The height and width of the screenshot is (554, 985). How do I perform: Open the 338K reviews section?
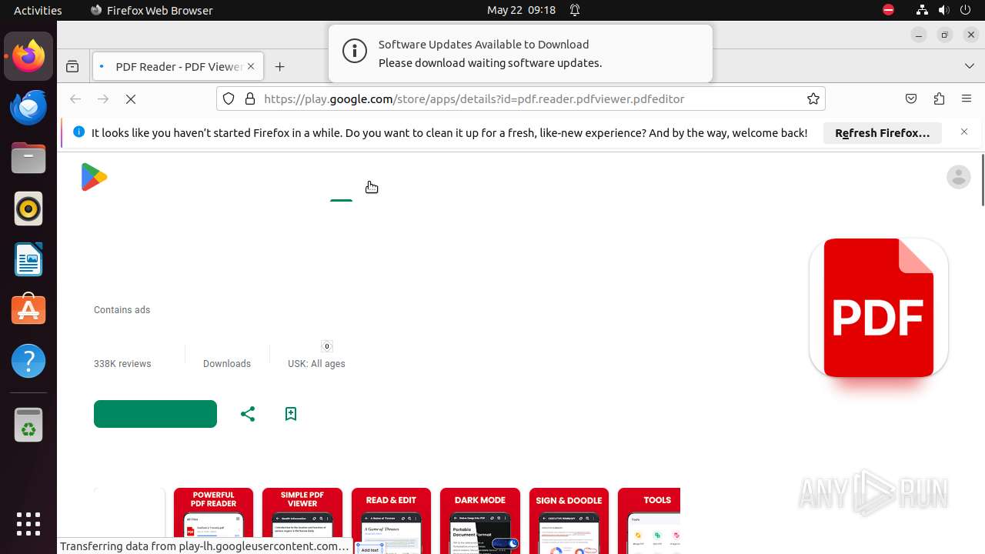(122, 364)
